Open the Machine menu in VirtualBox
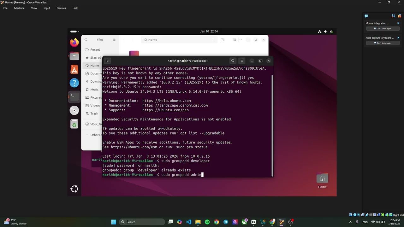The image size is (404, 227). click(19, 8)
